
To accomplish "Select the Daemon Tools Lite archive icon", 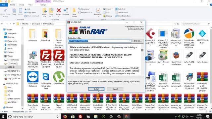I will point(46,99).
